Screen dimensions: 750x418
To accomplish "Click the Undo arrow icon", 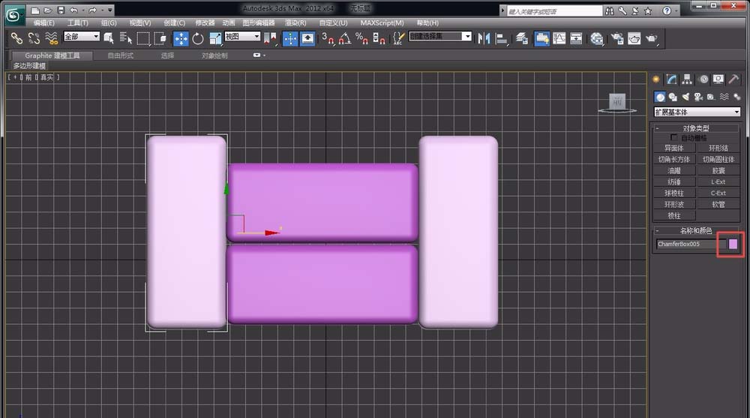I will coord(73,10).
